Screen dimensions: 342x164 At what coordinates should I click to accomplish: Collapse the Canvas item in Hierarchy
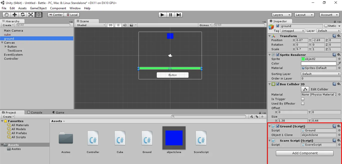(x=2, y=43)
